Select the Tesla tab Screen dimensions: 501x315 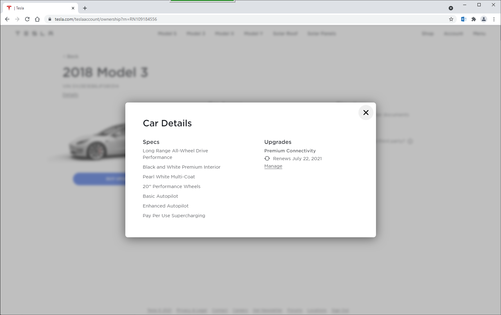tap(38, 8)
